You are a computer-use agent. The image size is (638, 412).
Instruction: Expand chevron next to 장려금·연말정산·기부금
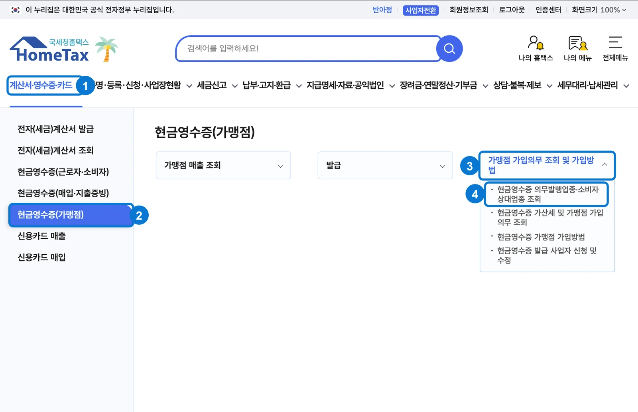point(485,86)
